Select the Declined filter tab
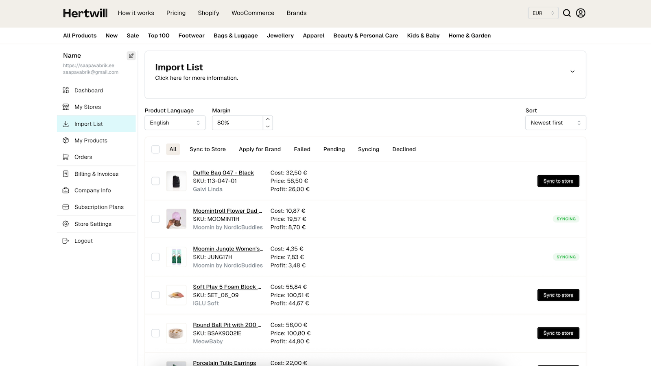Viewport: 651px width, 366px height. pyautogui.click(x=404, y=149)
